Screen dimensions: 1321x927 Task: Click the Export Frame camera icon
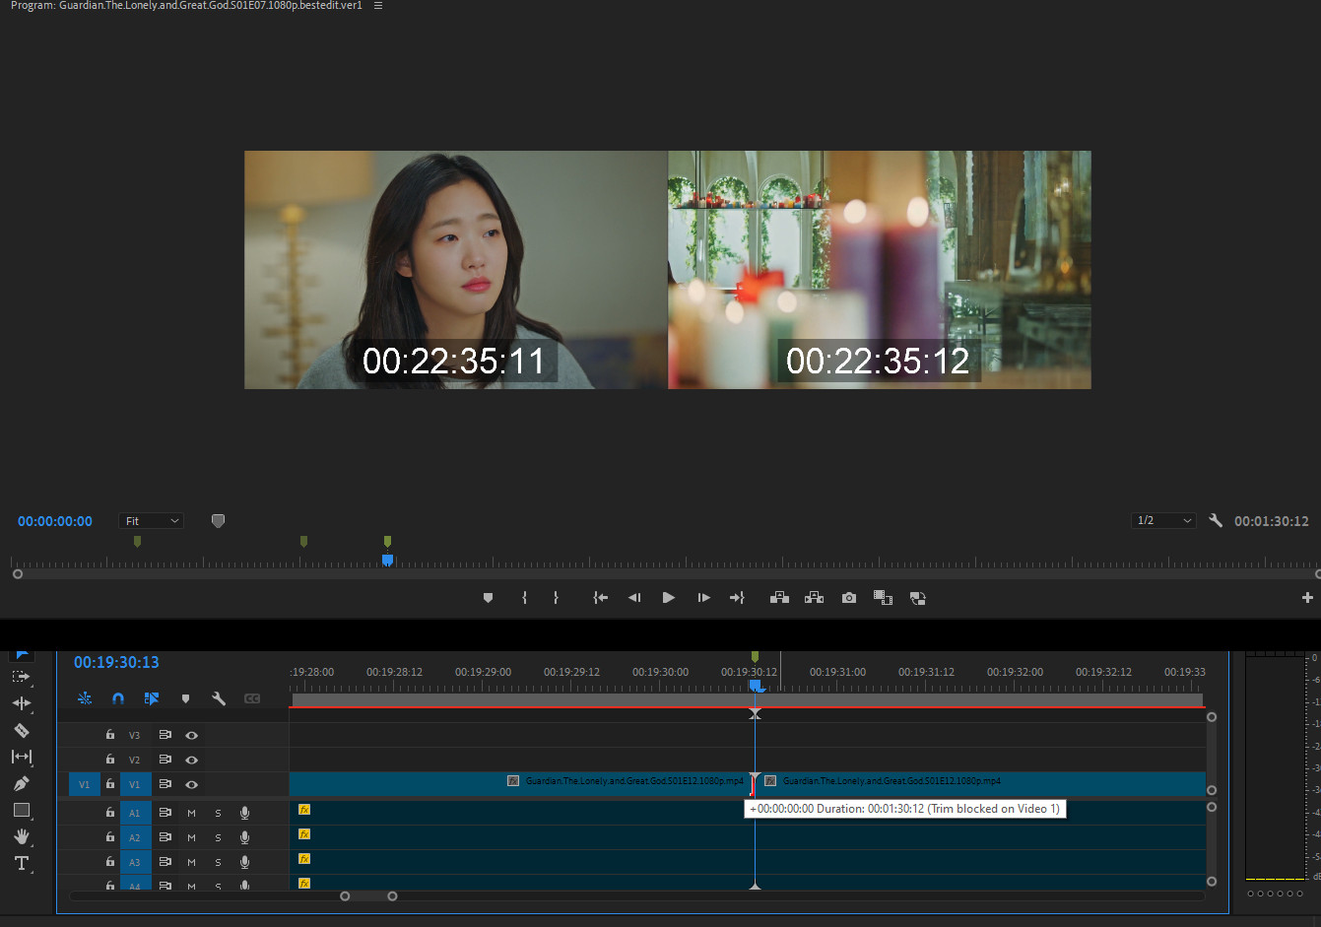coord(848,598)
